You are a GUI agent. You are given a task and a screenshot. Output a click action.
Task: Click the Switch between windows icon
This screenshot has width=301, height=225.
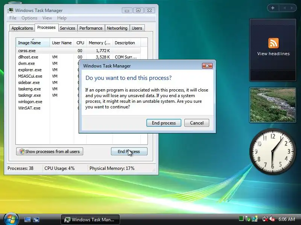[36, 219]
